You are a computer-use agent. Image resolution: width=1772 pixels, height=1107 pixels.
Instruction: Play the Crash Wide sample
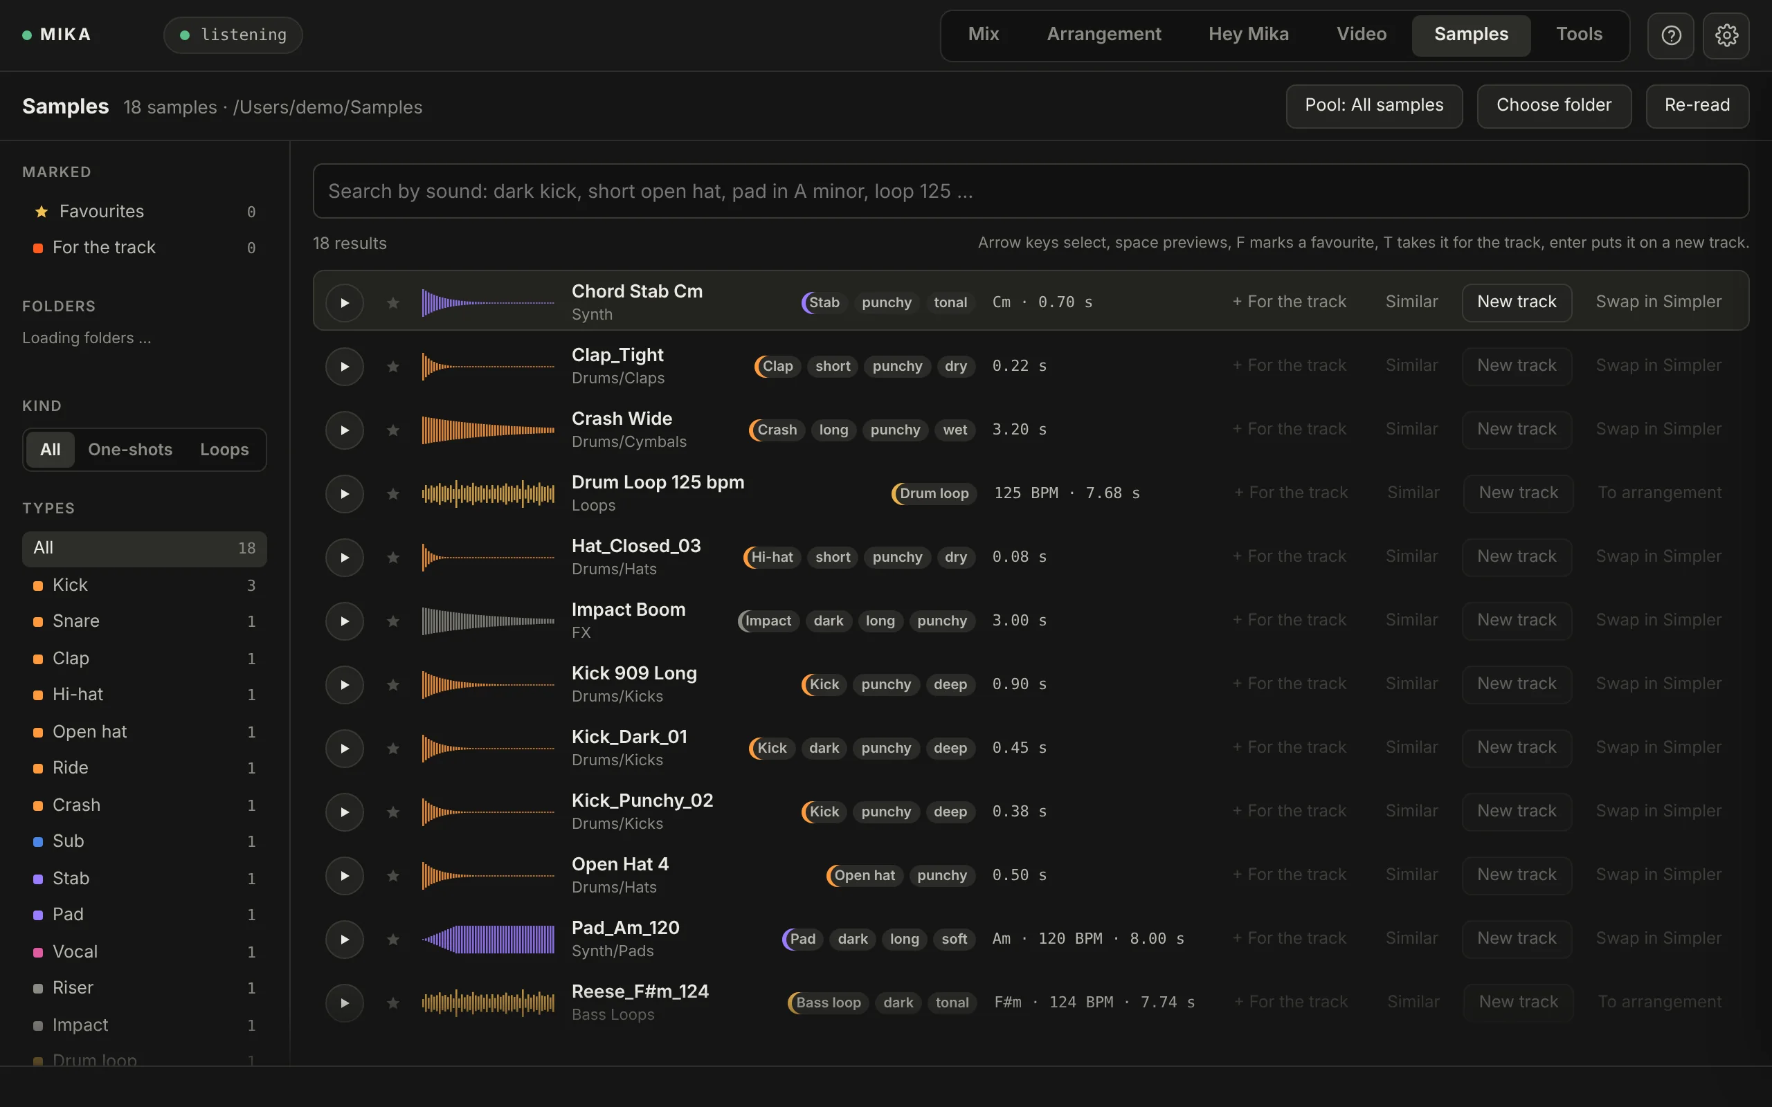pos(345,430)
